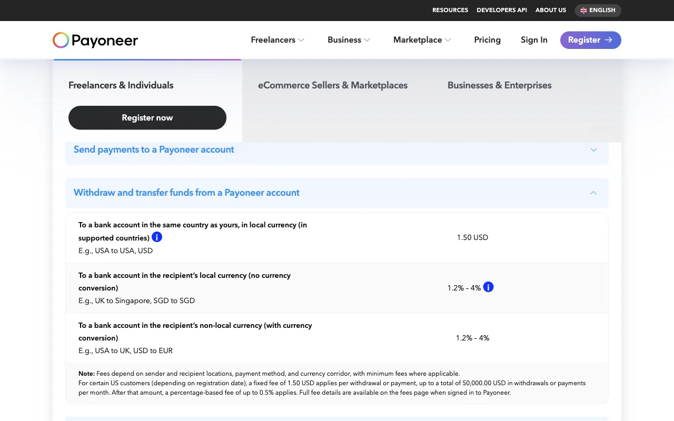Click the Payoneer logo
Image resolution: width=674 pixels, height=421 pixels.
tap(95, 40)
